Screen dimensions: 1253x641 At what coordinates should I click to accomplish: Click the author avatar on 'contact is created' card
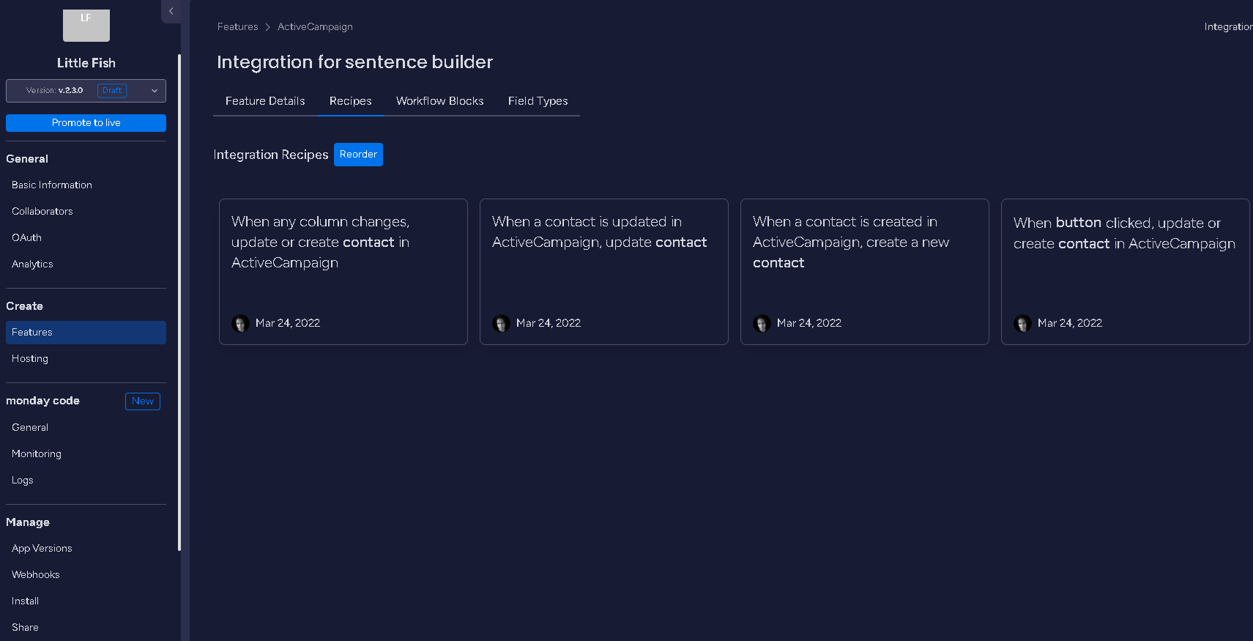coord(762,323)
